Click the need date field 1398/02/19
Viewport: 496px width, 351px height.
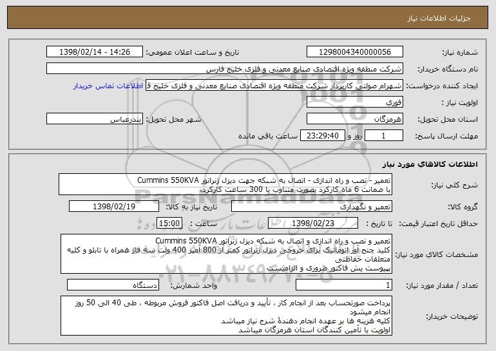click(114, 207)
